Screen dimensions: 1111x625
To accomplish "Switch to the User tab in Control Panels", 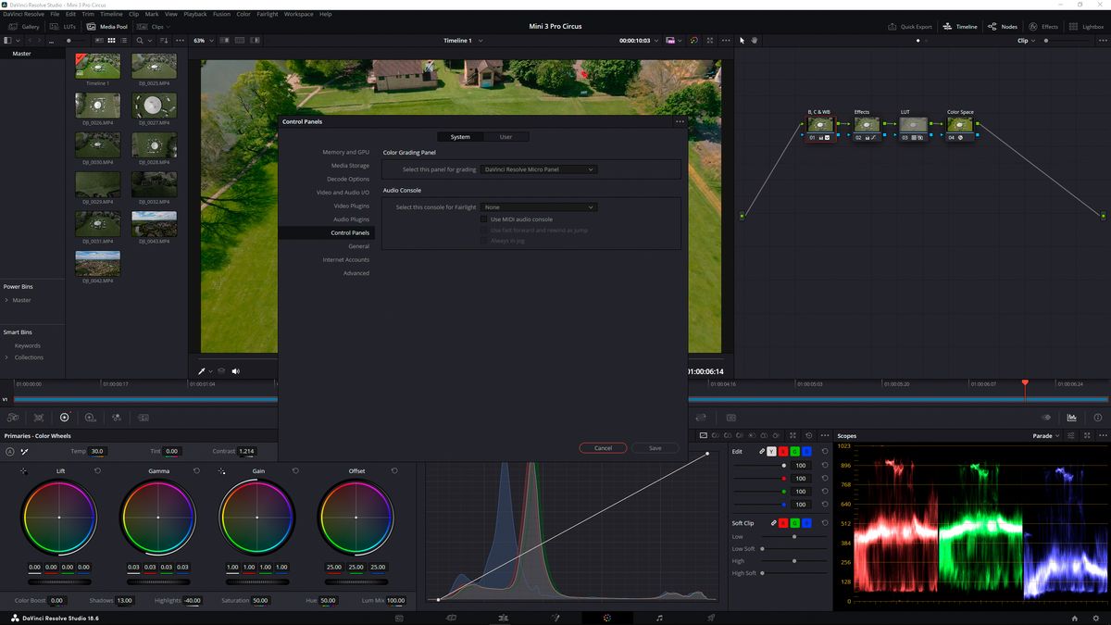I will tap(506, 136).
